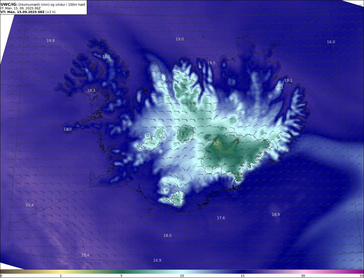Click the colorbar tick label 10

point(182,276)
